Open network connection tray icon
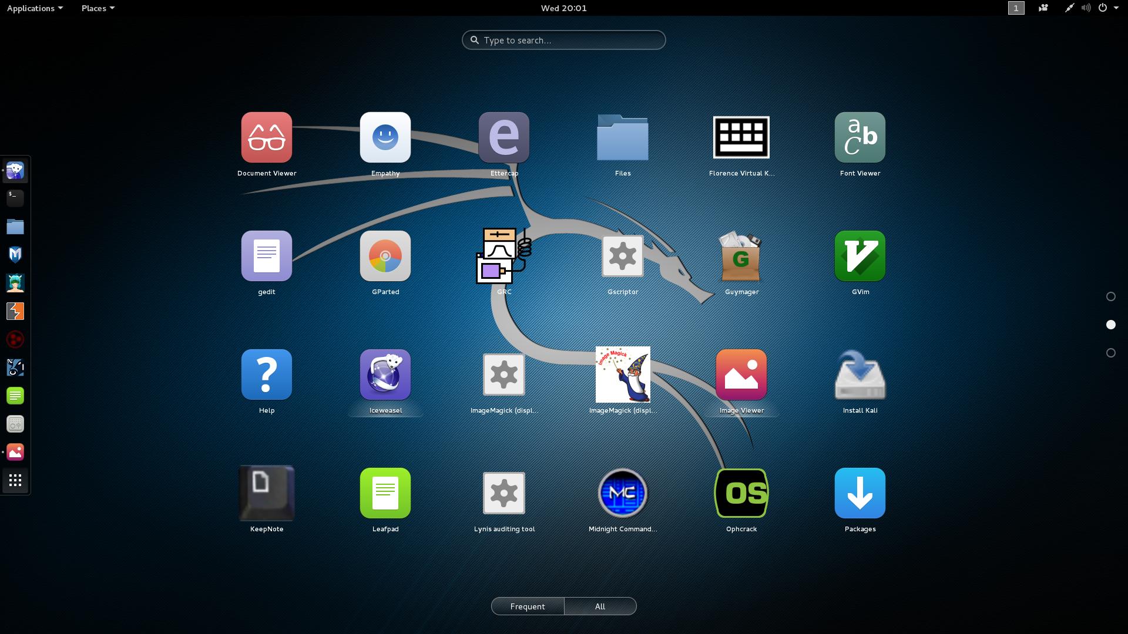Screen dimensions: 1128x634 1069,8
